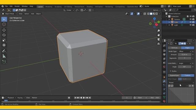Click the Blender logo menu icon
The image size is (196, 110).
tap(2, 6)
